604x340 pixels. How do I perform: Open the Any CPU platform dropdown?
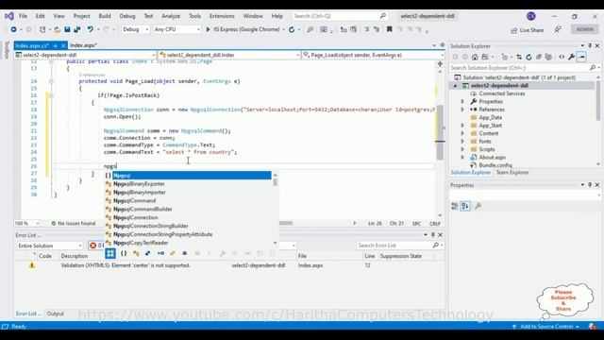[x=176, y=29]
